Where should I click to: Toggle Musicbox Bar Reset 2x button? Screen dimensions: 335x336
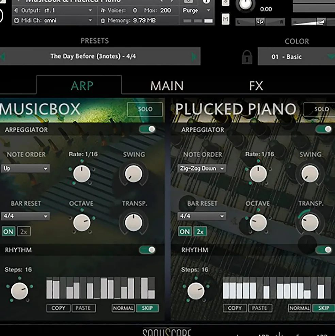click(24, 231)
